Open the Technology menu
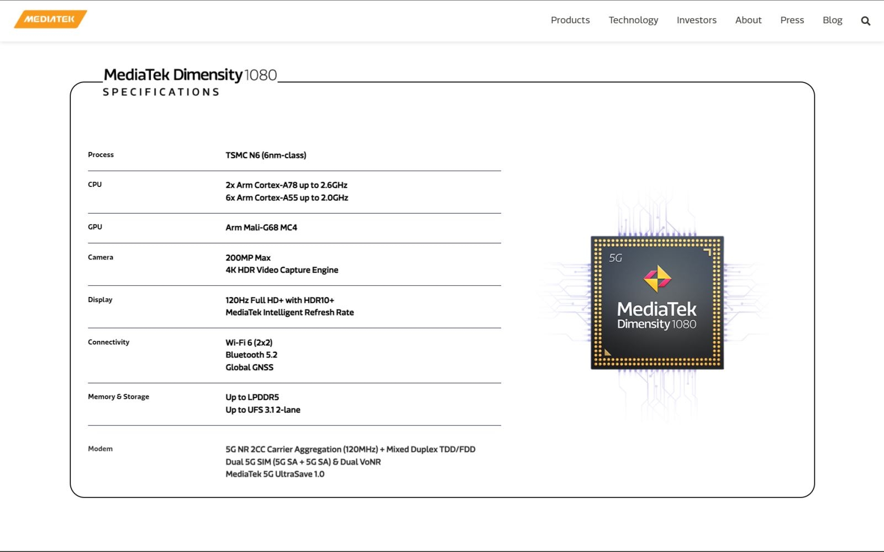The width and height of the screenshot is (884, 552). (x=633, y=20)
